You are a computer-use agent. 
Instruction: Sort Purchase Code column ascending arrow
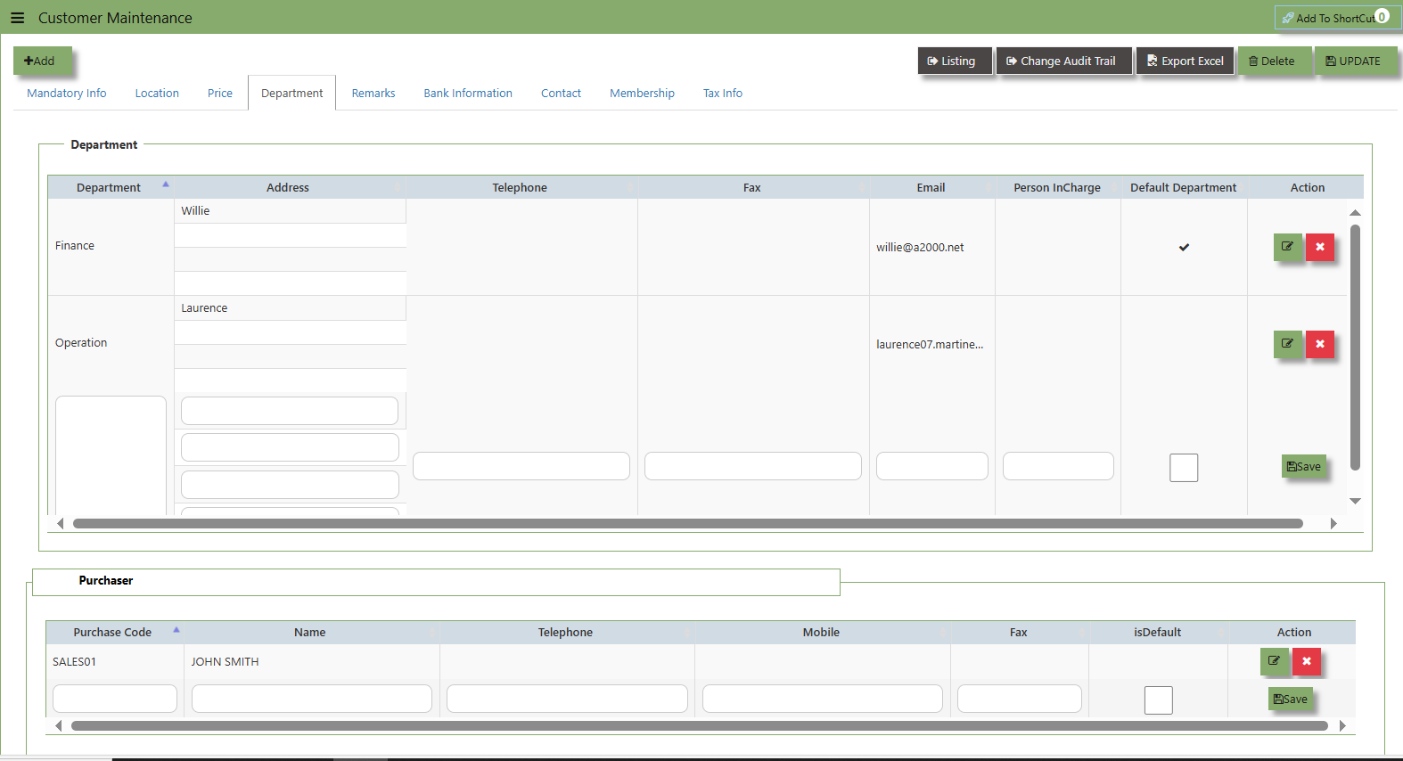tap(176, 629)
